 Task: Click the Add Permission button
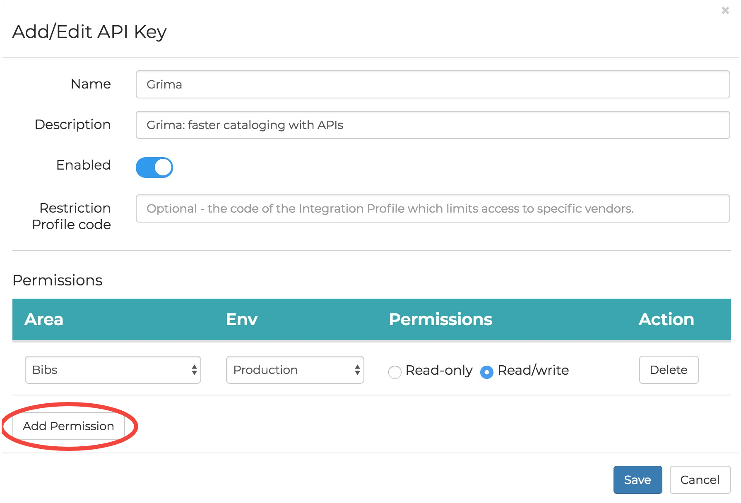(x=69, y=426)
